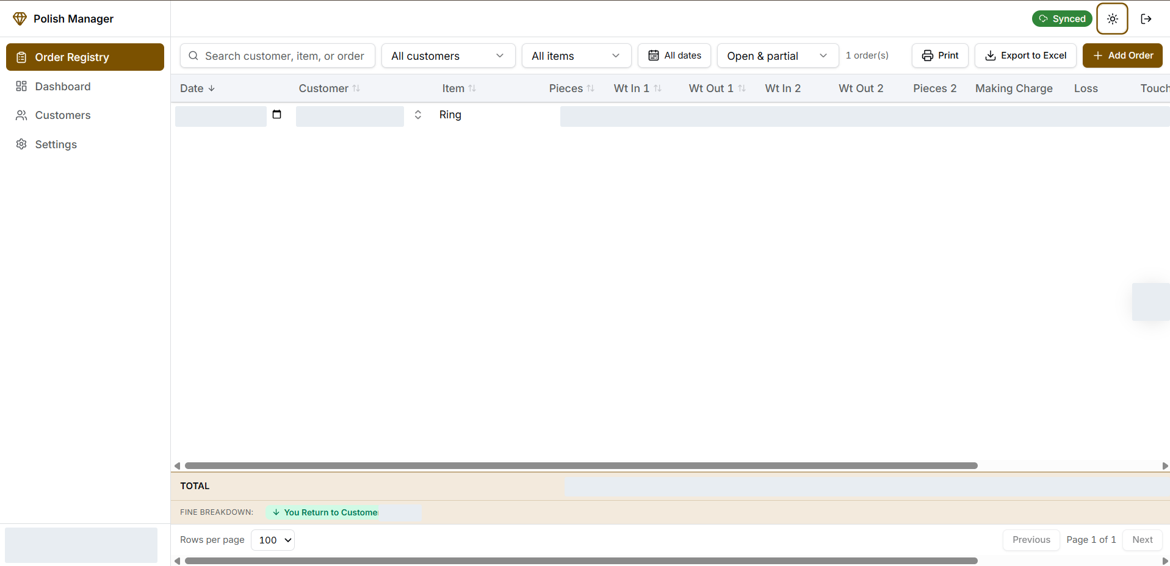Sort by the Item column
The image size is (1170, 566).
pyautogui.click(x=459, y=88)
